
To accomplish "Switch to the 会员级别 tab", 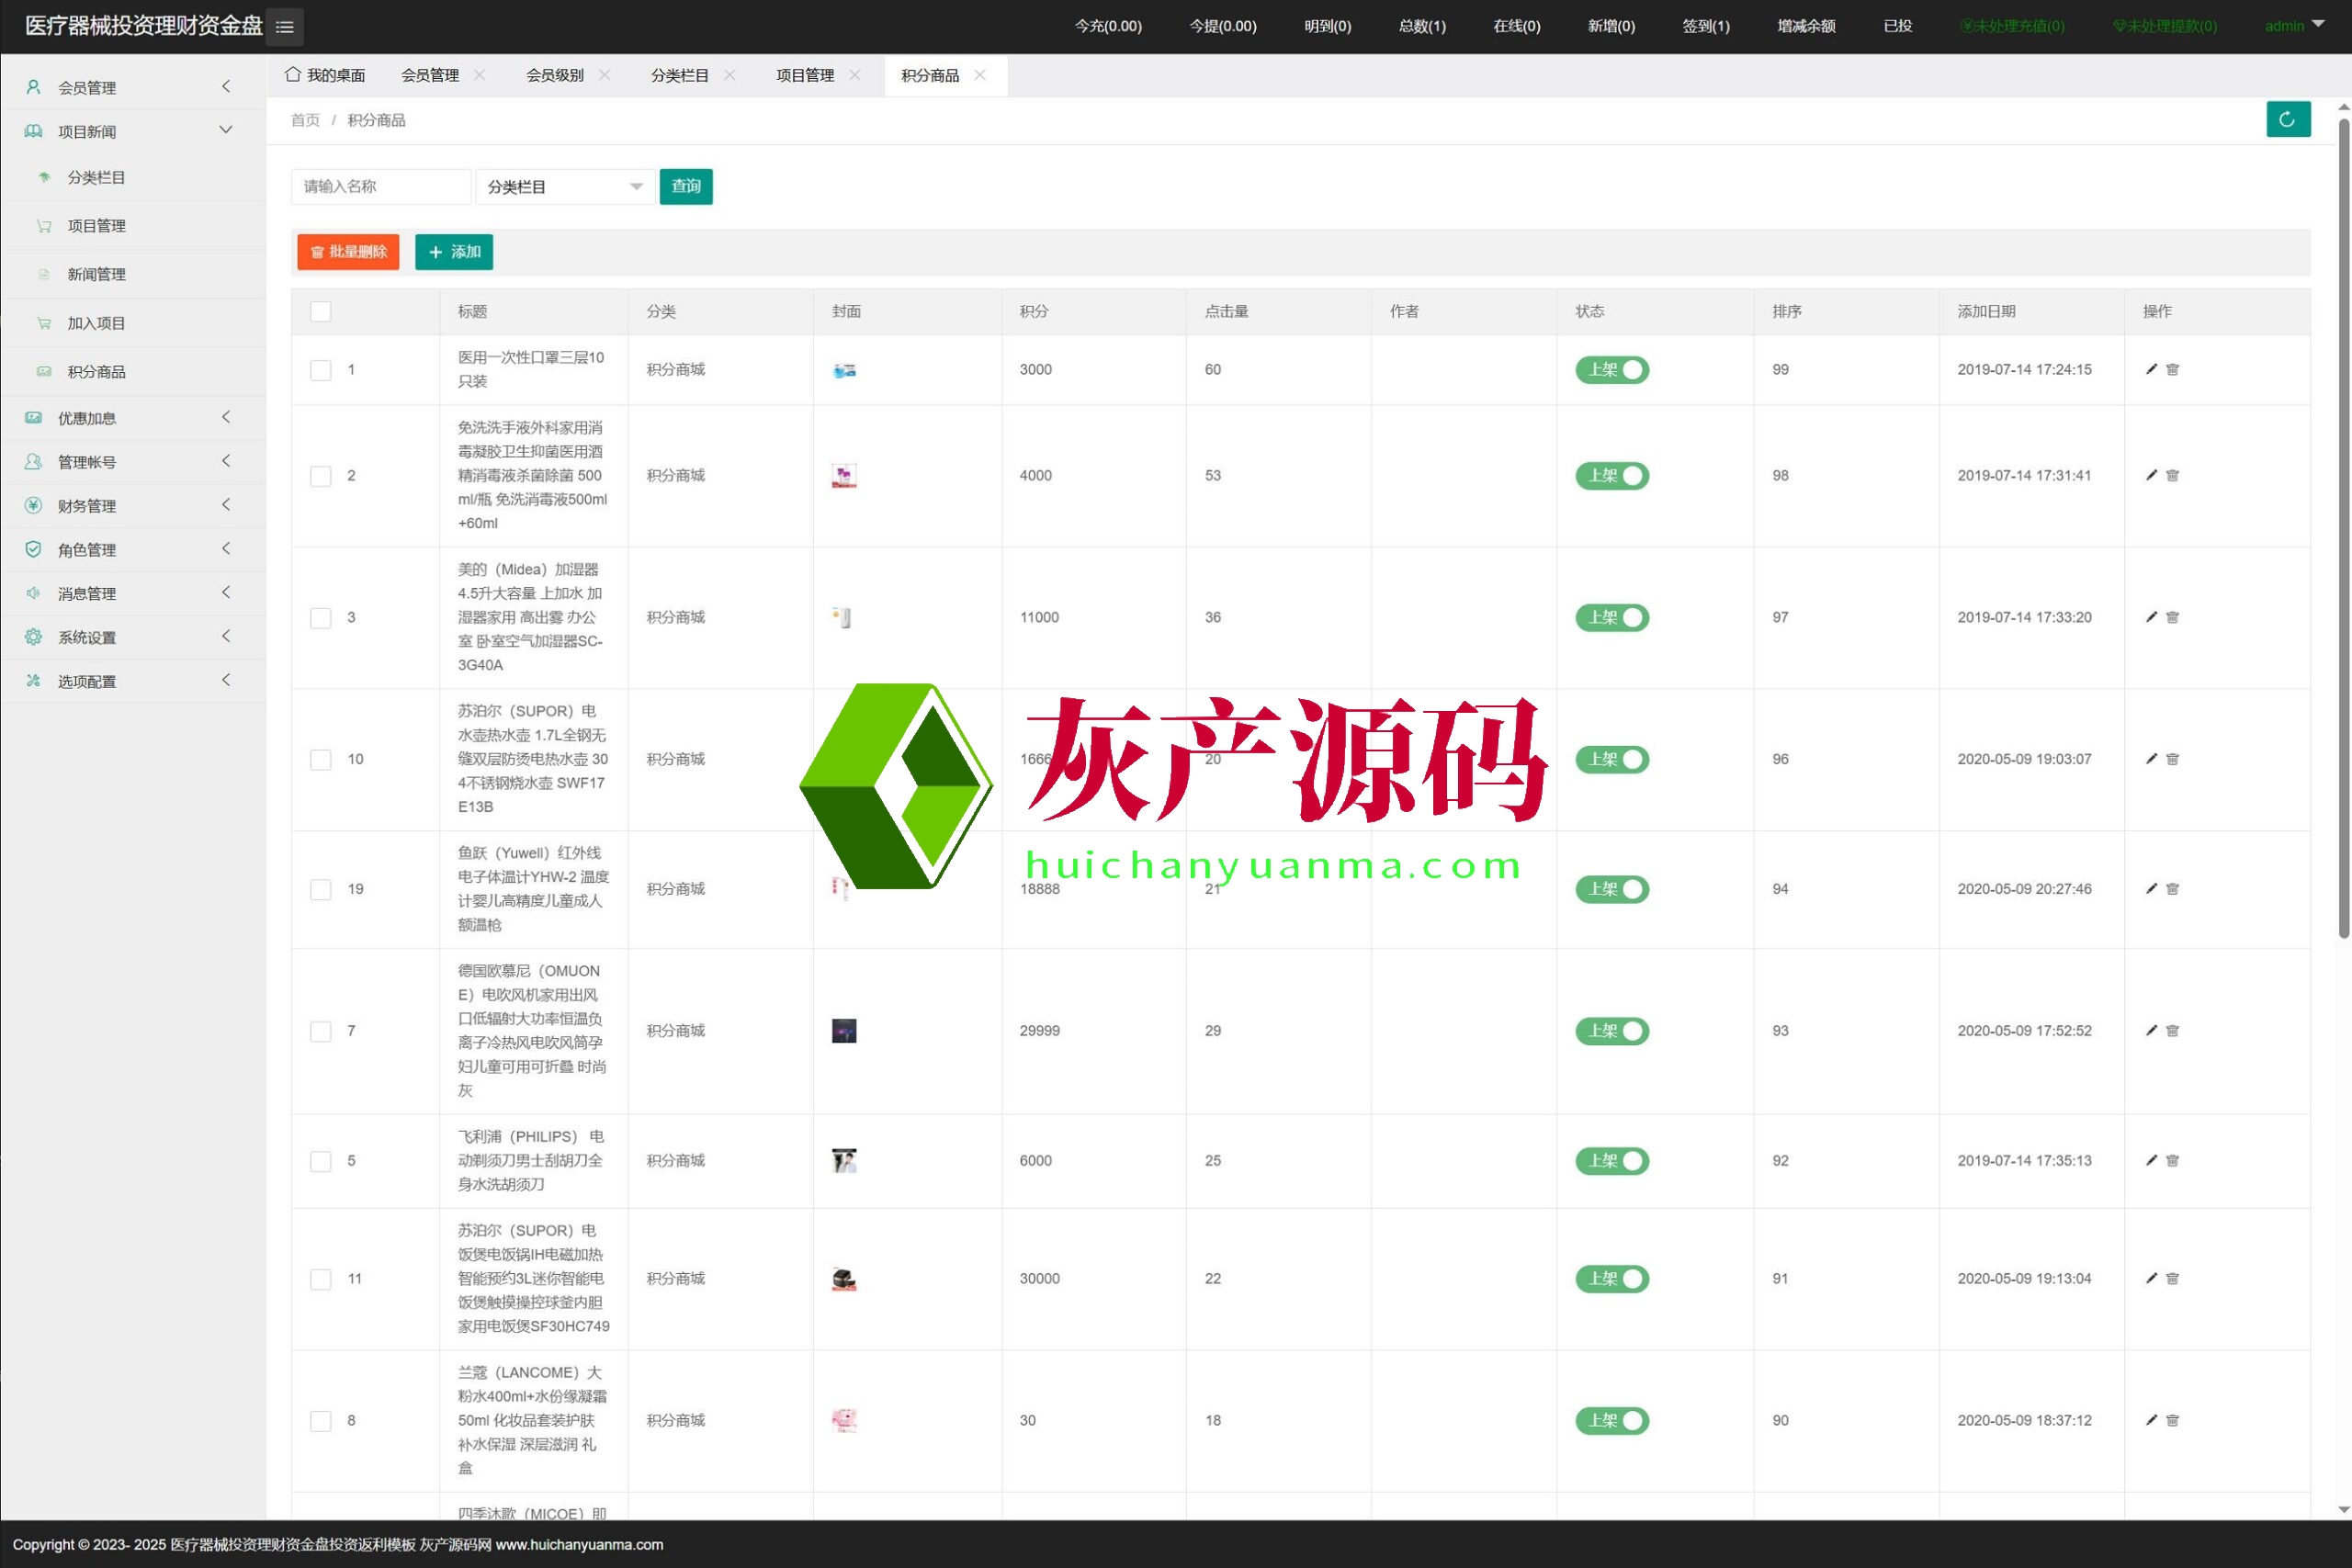I will 555,75.
